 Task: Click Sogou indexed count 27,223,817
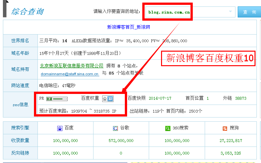[x=231, y=141]
